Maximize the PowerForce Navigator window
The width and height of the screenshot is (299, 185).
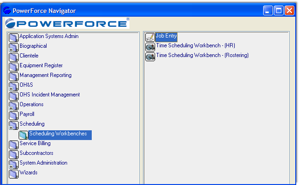[279, 11]
